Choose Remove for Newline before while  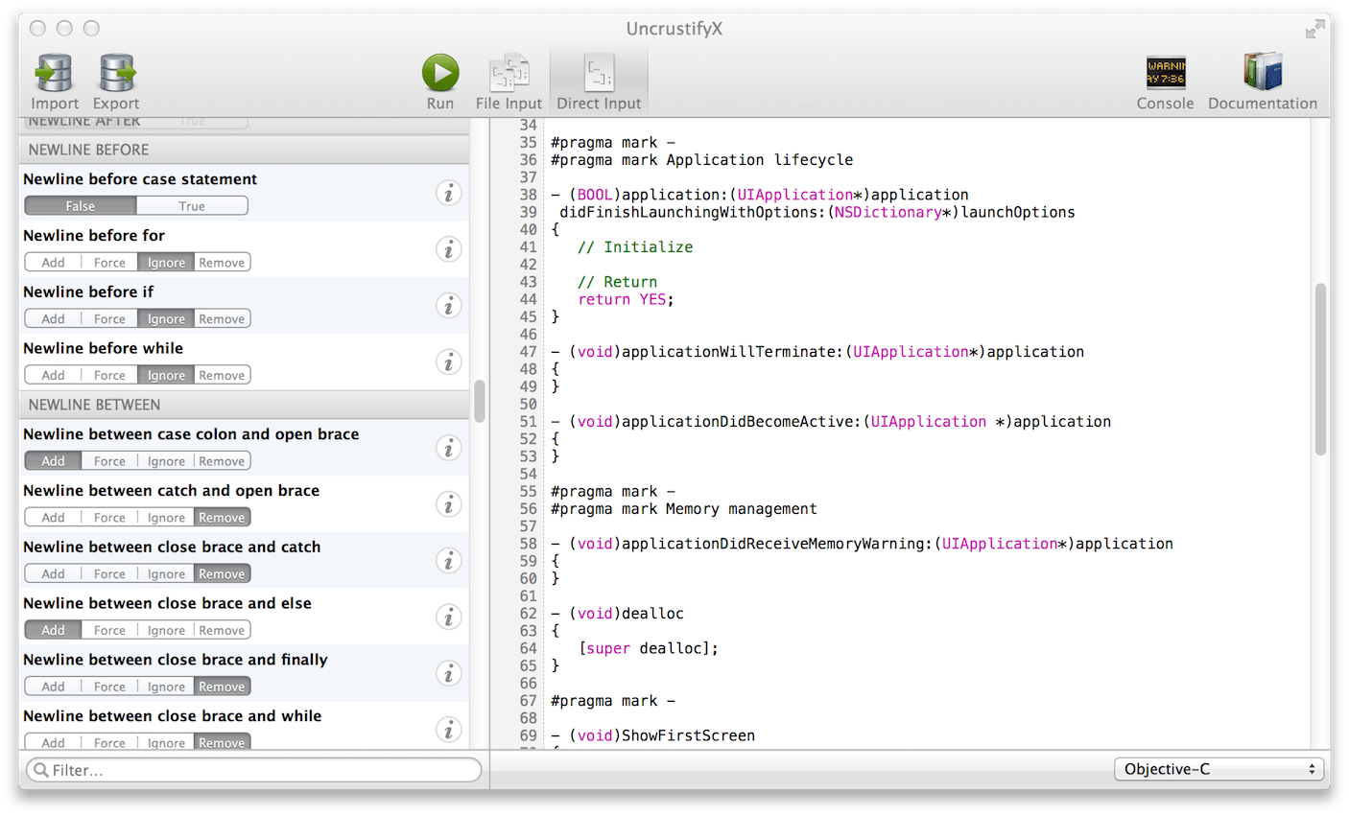click(223, 376)
